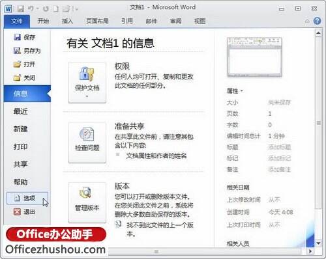
Task: Click the Word application icon in title bar
Action: (x=8, y=8)
